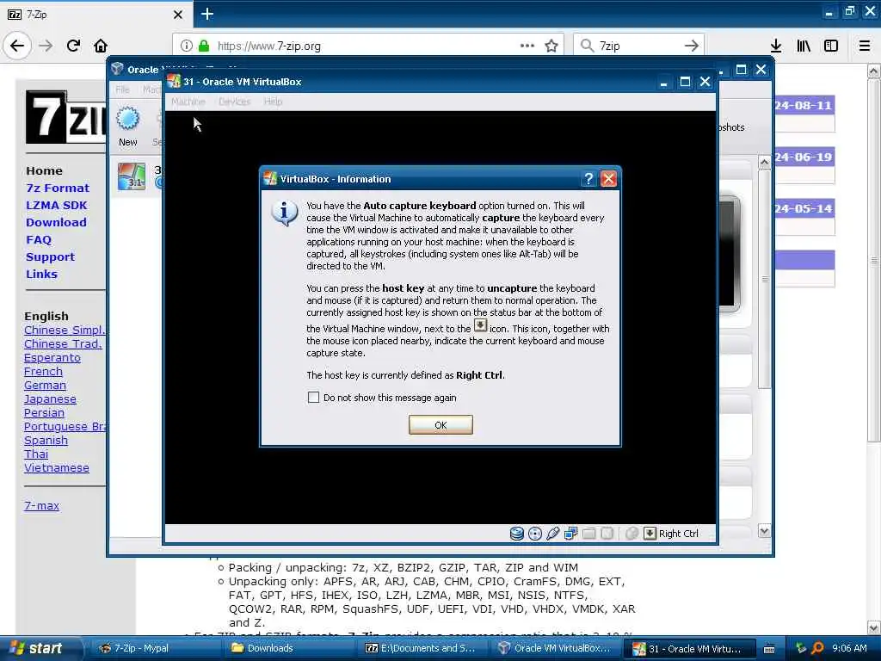Click the optical disc icon in the VM status bar

(x=535, y=534)
